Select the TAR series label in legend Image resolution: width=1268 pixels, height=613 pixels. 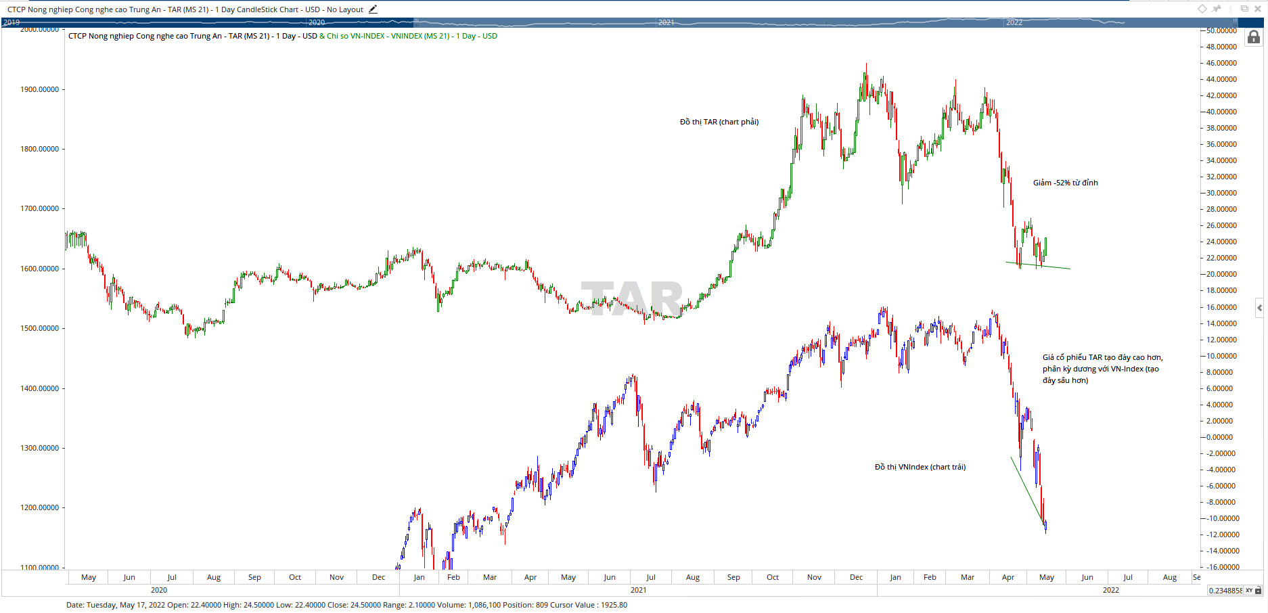click(x=193, y=36)
